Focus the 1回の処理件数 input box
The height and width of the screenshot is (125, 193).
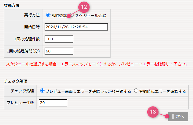59,39
